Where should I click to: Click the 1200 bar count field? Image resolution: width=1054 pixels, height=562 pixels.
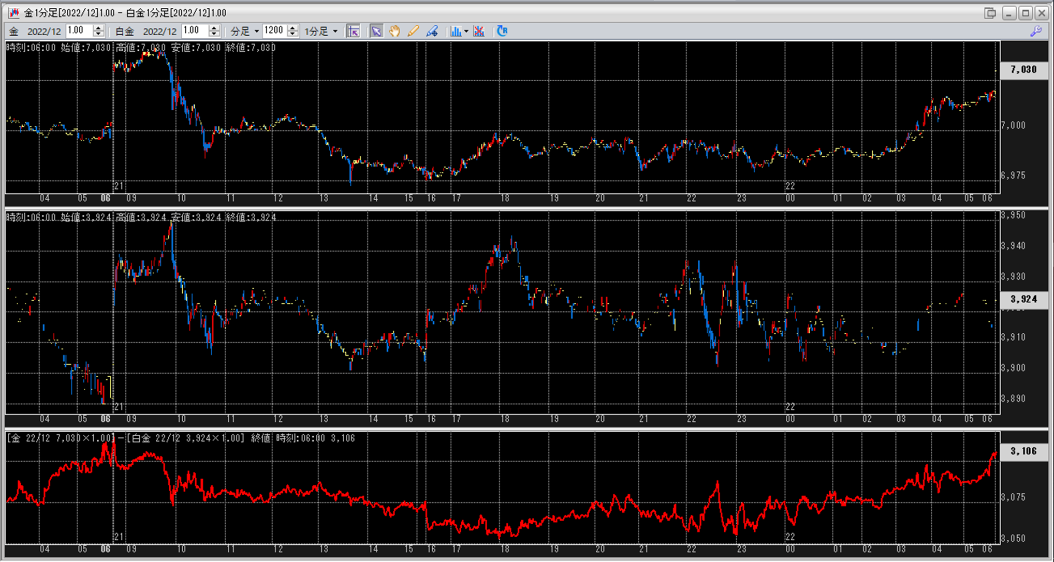[x=274, y=31]
